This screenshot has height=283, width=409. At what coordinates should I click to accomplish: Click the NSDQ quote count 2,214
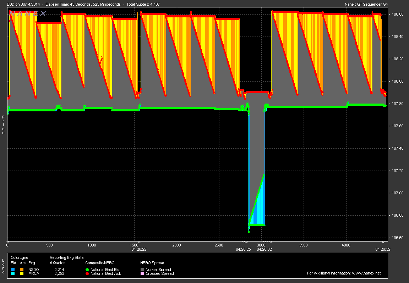click(59, 270)
